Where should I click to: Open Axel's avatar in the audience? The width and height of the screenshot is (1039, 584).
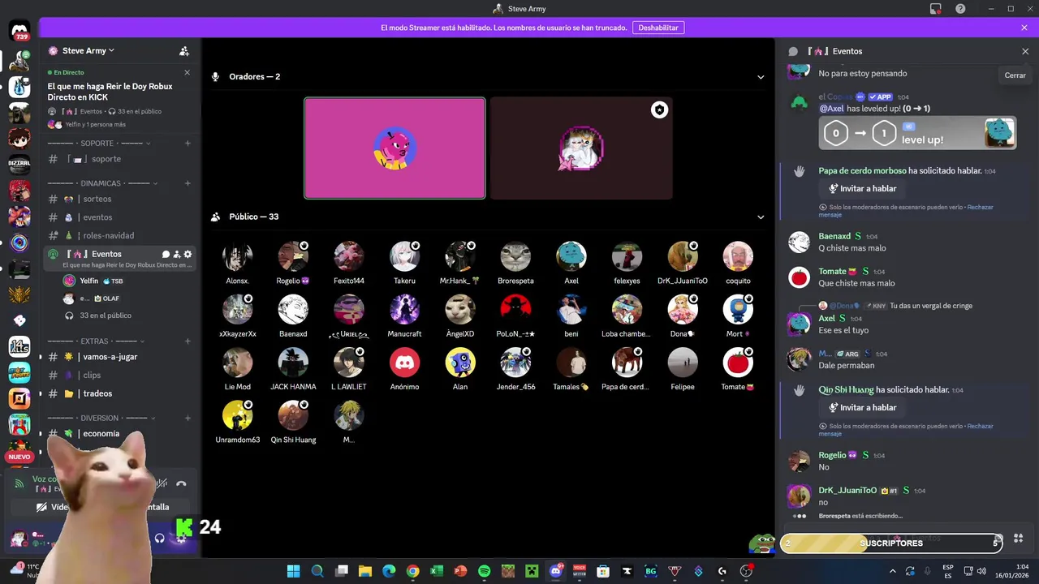[571, 256]
